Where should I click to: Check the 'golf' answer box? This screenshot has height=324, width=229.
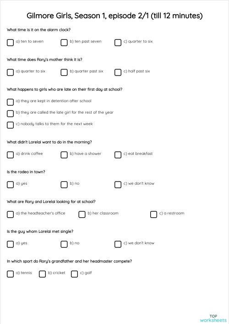click(x=74, y=274)
